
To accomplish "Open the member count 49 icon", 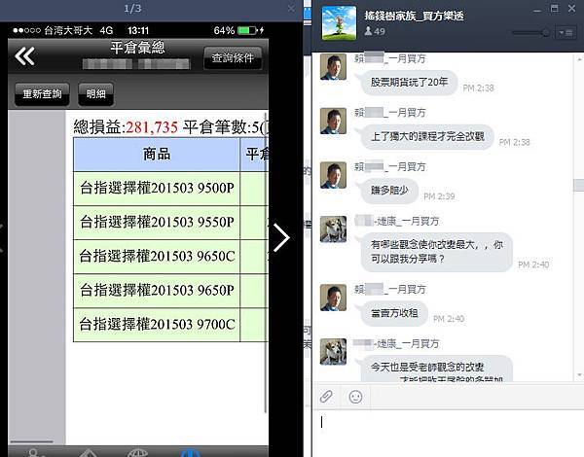I will (x=375, y=31).
